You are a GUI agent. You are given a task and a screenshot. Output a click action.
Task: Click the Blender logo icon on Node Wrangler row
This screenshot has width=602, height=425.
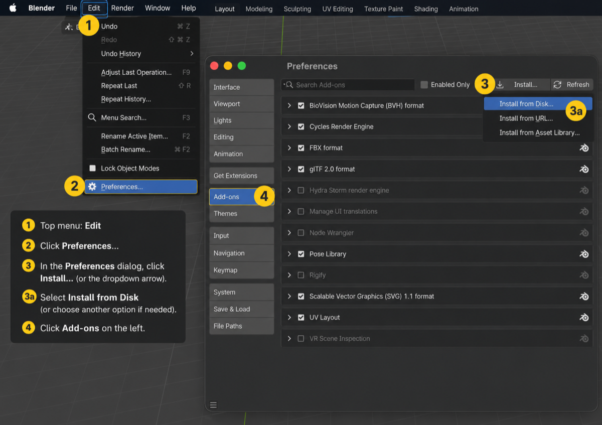584,233
